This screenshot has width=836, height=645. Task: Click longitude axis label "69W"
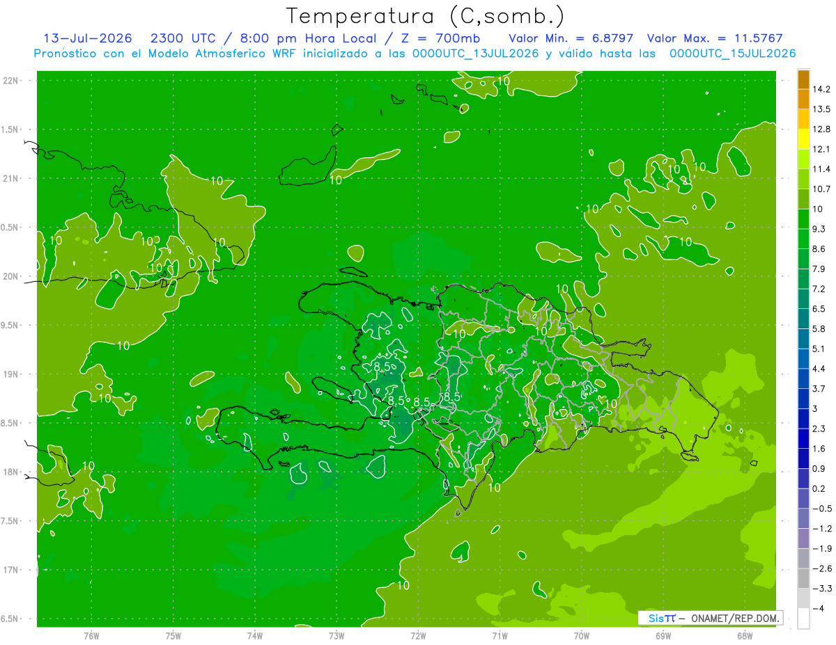coord(663,636)
